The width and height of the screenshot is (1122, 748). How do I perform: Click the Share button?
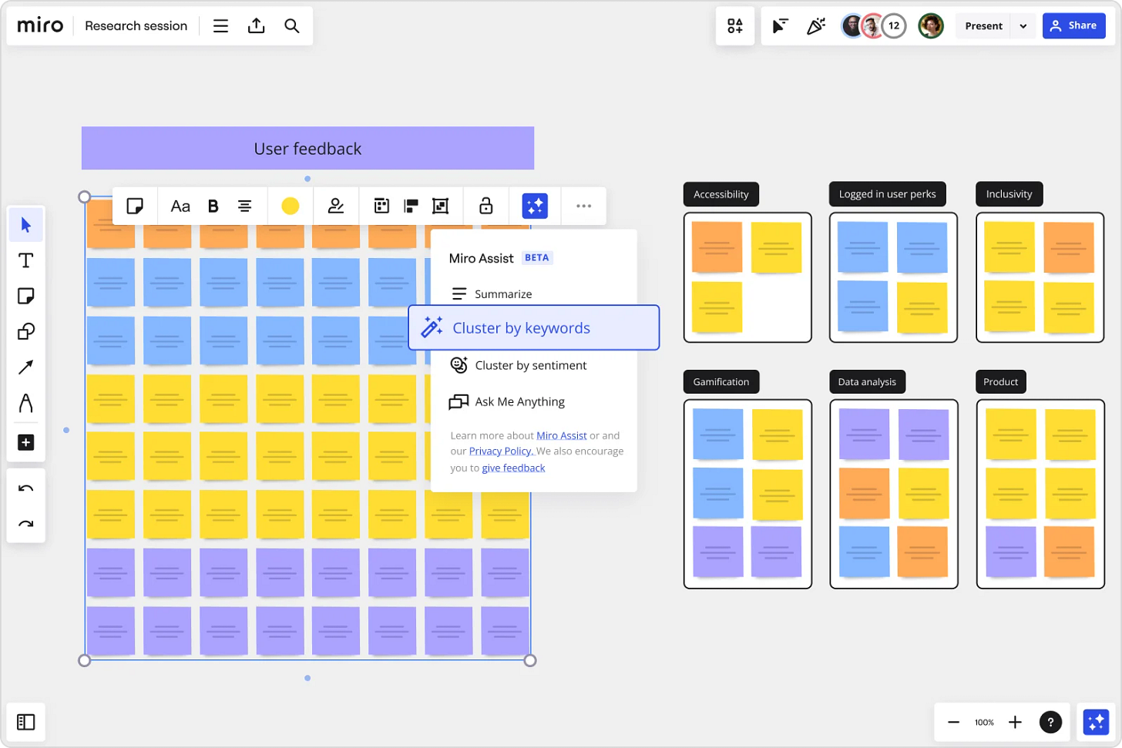[1074, 25]
